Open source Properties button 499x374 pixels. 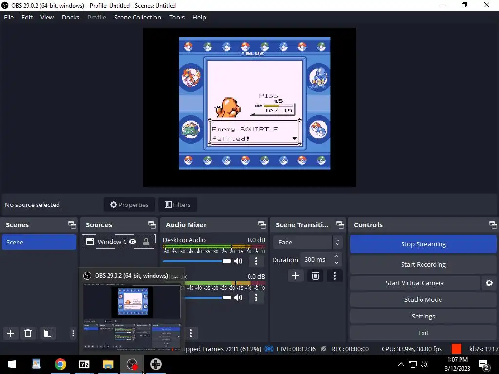pos(129,205)
